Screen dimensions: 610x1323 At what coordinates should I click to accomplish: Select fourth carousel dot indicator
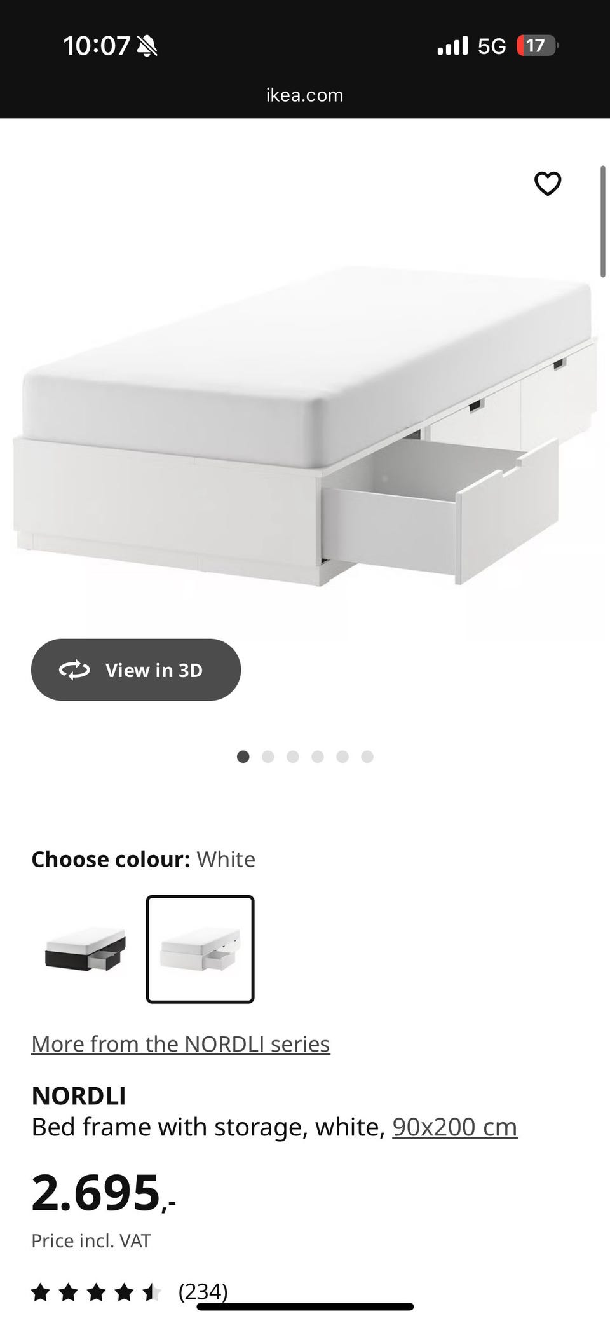[x=318, y=757]
